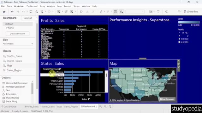The height and width of the screenshot is (113, 202).
Task: Toggle Use as Filter on Map
Action: [179, 67]
